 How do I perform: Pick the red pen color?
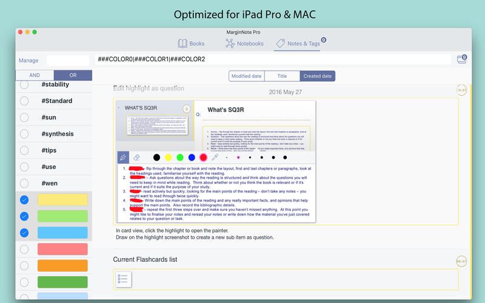click(x=203, y=158)
